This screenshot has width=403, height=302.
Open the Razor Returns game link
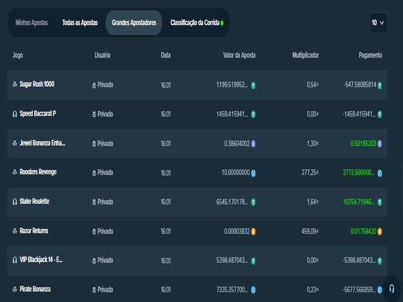click(x=34, y=231)
